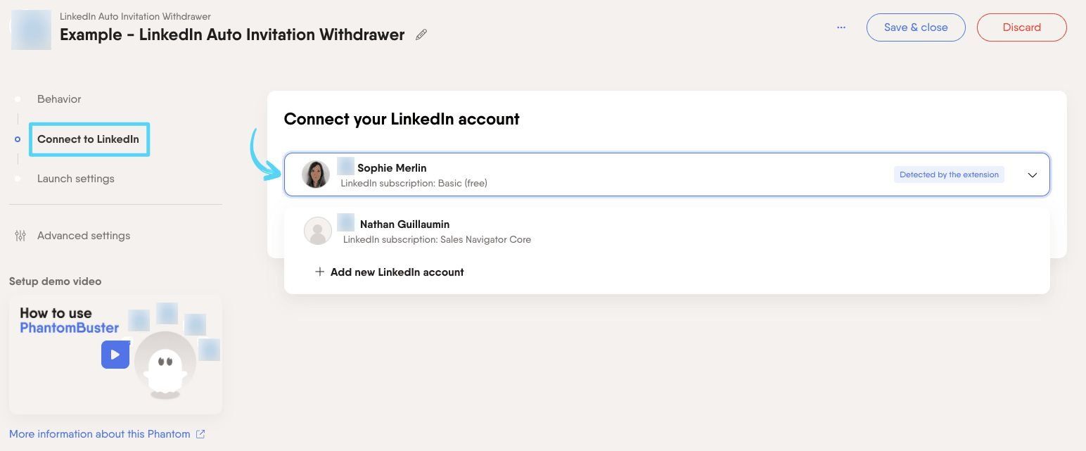Select the Connect to LinkedIn step

click(x=88, y=139)
